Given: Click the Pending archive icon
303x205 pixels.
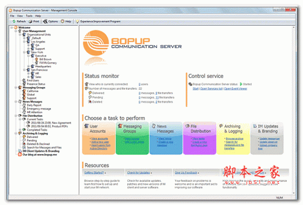Looking at the screenshot, I should [x=24, y=140].
